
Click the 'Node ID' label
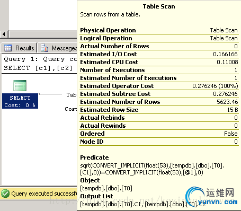click(92, 142)
